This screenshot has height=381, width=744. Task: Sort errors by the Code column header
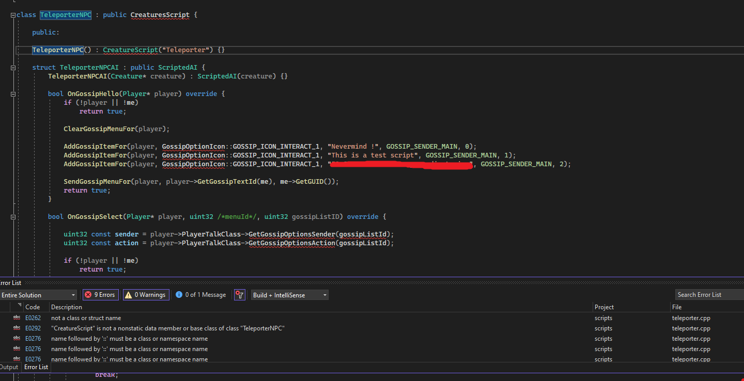[x=33, y=307]
